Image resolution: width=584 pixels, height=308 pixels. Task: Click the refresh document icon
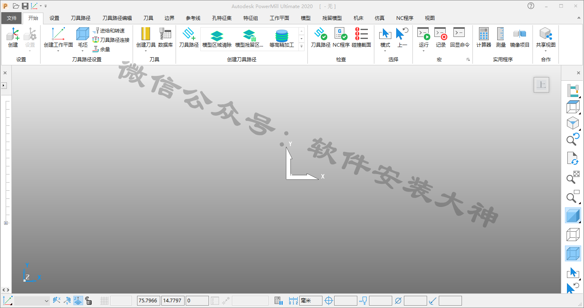click(573, 159)
